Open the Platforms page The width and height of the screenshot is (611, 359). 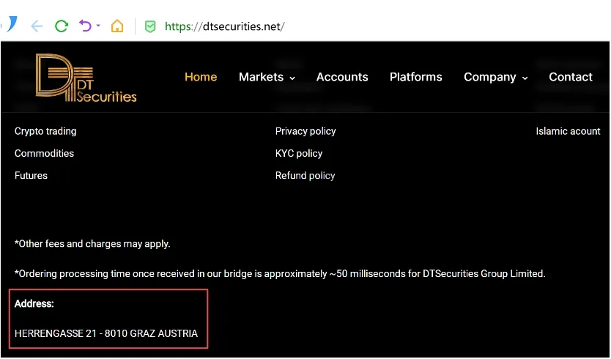pyautogui.click(x=416, y=77)
